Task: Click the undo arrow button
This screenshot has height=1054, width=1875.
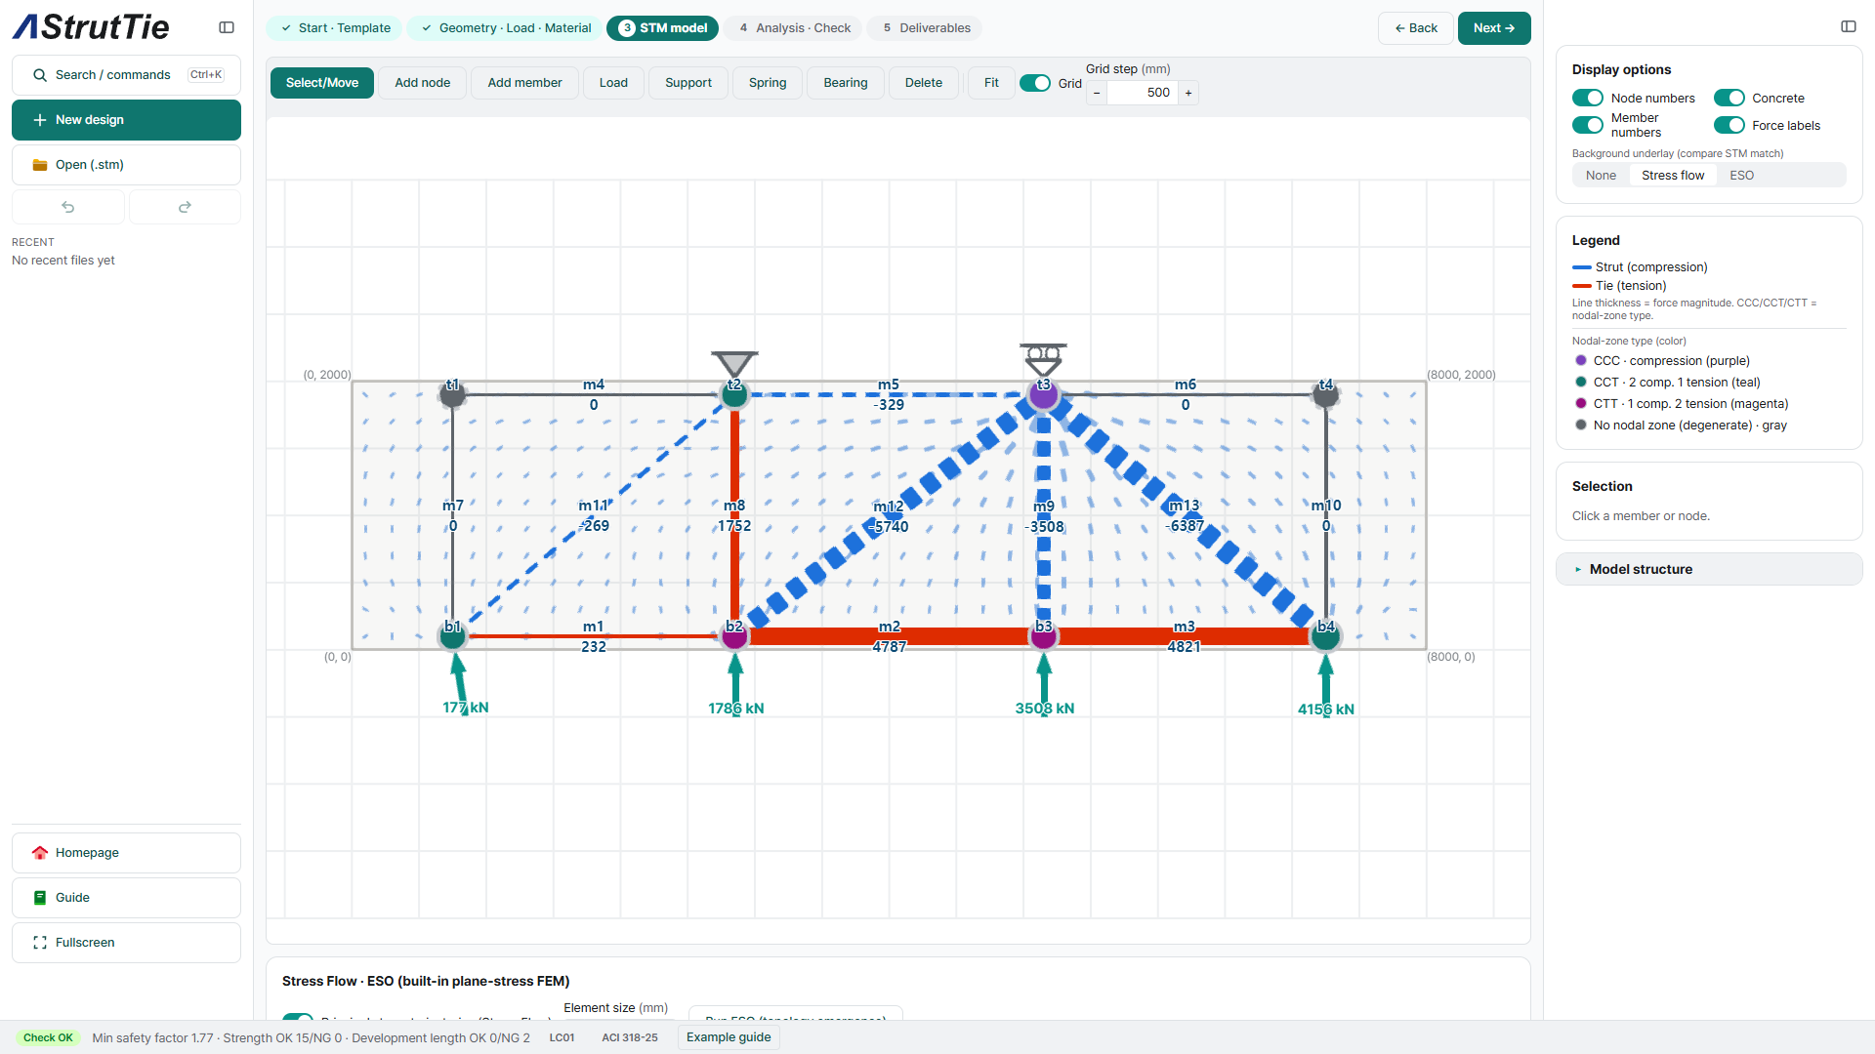Action: [x=68, y=207]
